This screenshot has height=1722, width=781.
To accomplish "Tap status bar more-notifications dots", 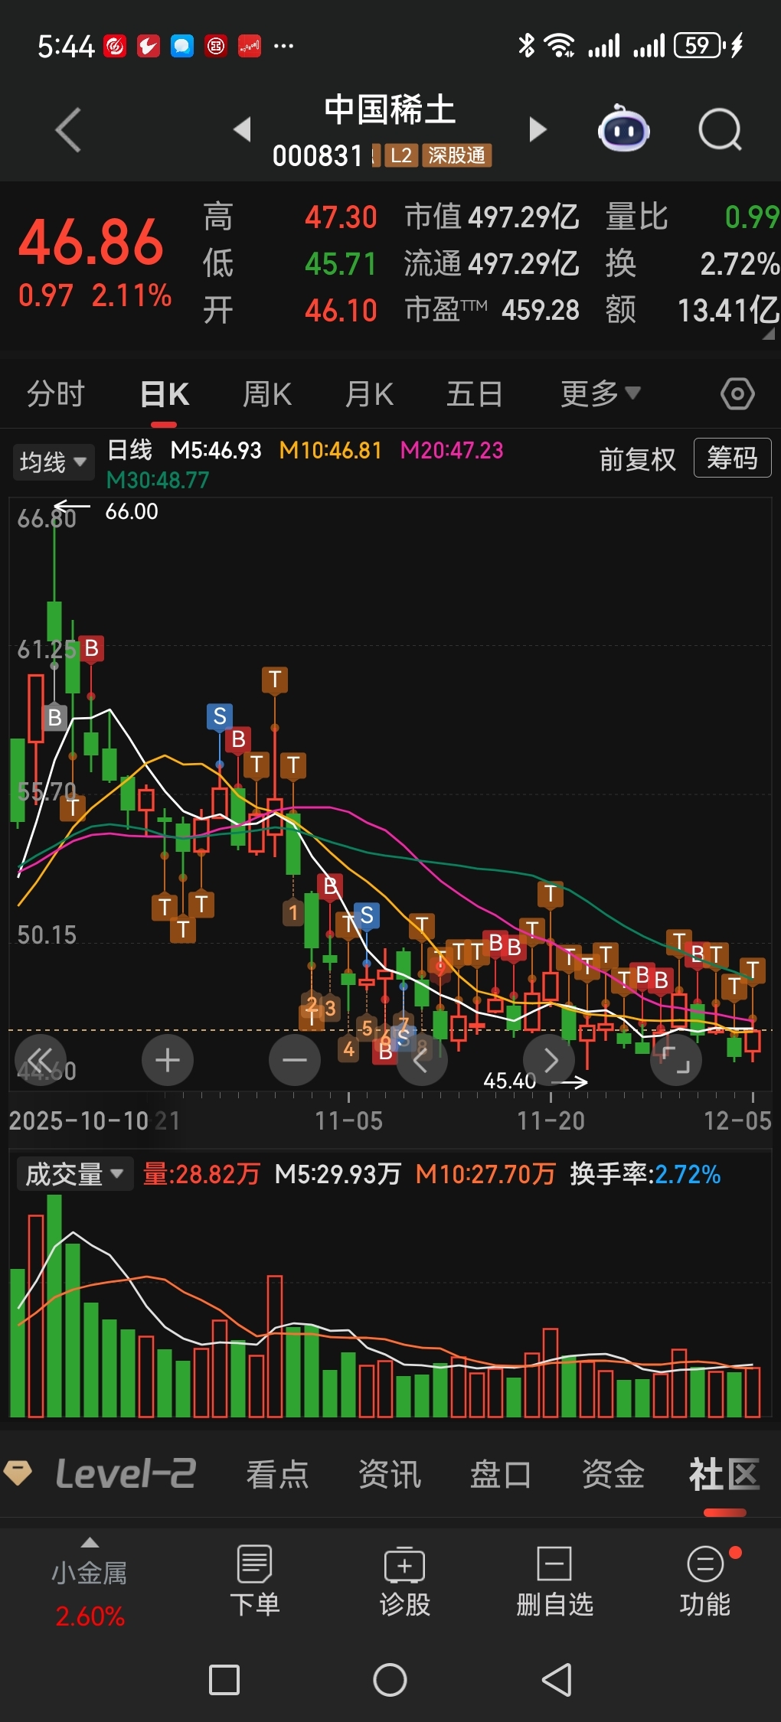I will coord(283,46).
